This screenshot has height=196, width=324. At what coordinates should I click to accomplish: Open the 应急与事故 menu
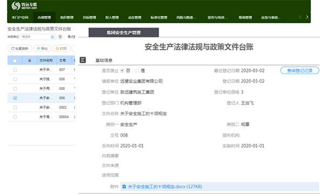coord(271,18)
